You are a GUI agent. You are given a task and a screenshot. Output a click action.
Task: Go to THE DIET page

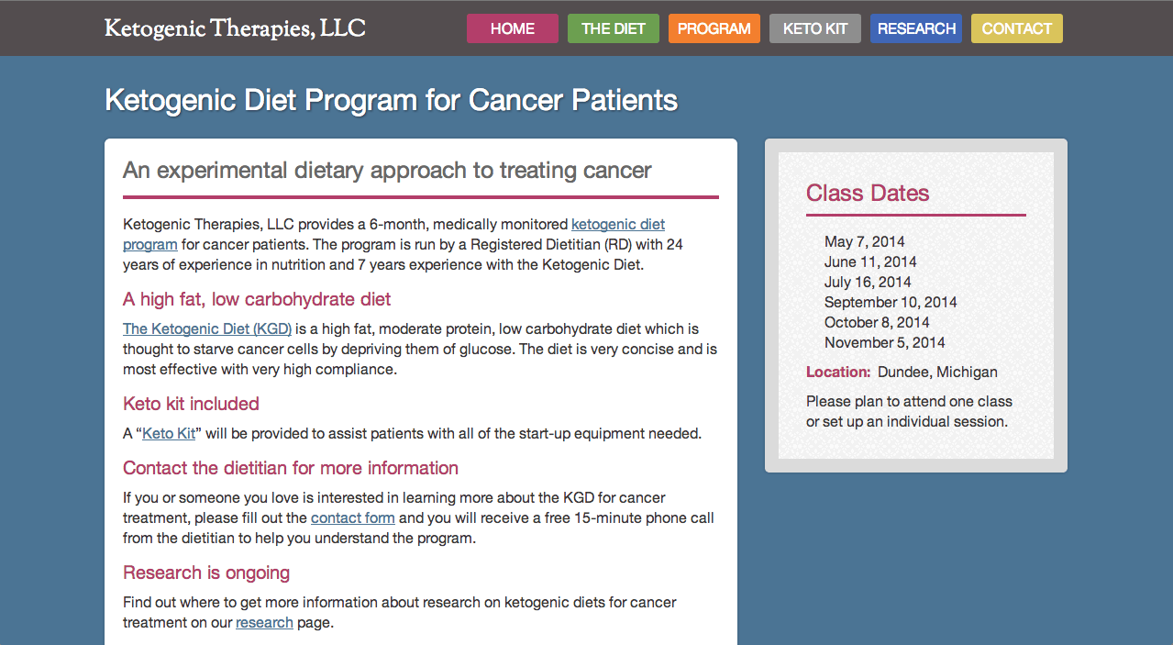(614, 28)
